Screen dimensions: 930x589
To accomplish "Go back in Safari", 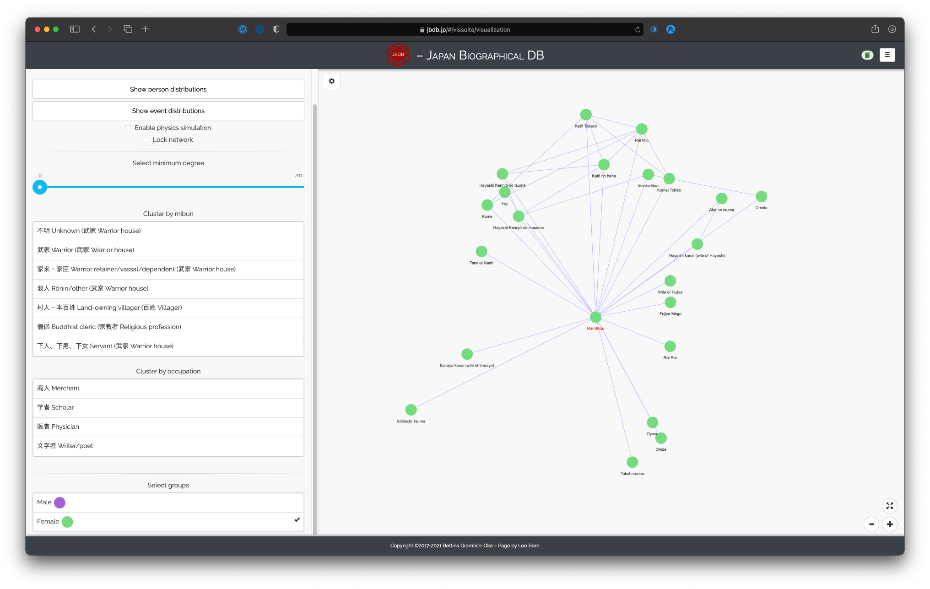I will coord(94,29).
